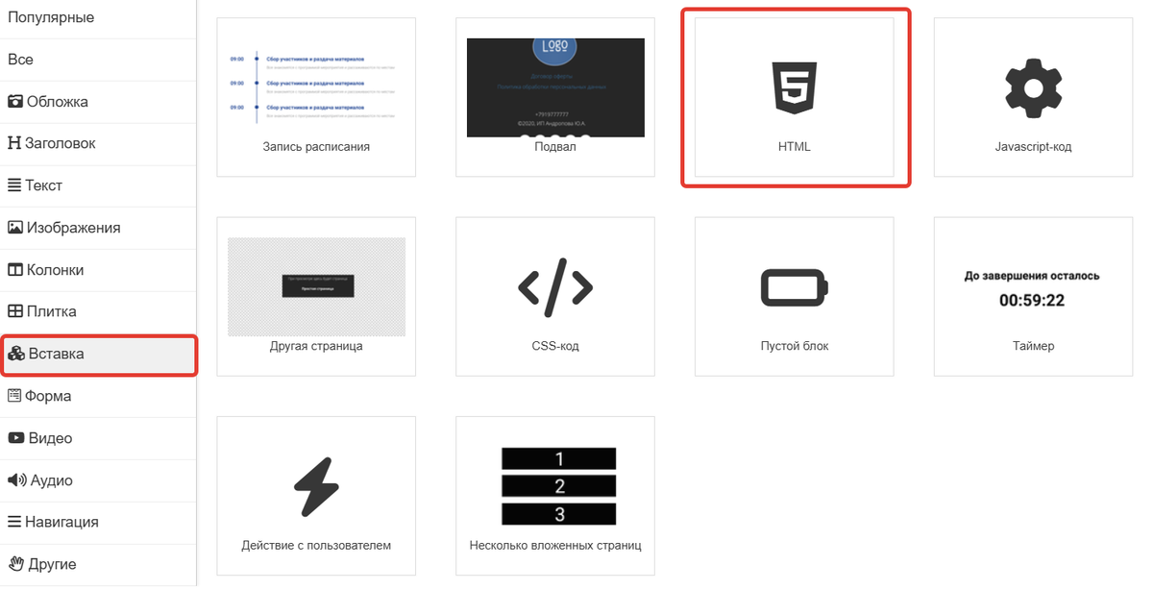
Task: Go to the Навигация category label
Action: click(x=62, y=522)
